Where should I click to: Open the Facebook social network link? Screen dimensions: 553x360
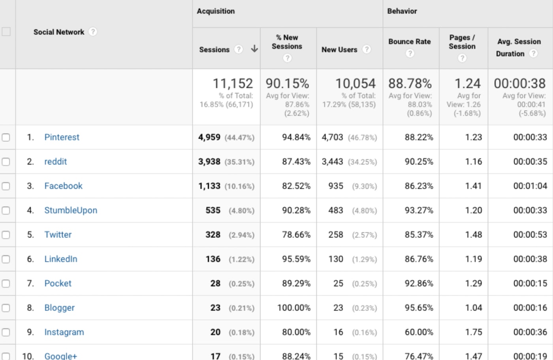[x=63, y=186]
